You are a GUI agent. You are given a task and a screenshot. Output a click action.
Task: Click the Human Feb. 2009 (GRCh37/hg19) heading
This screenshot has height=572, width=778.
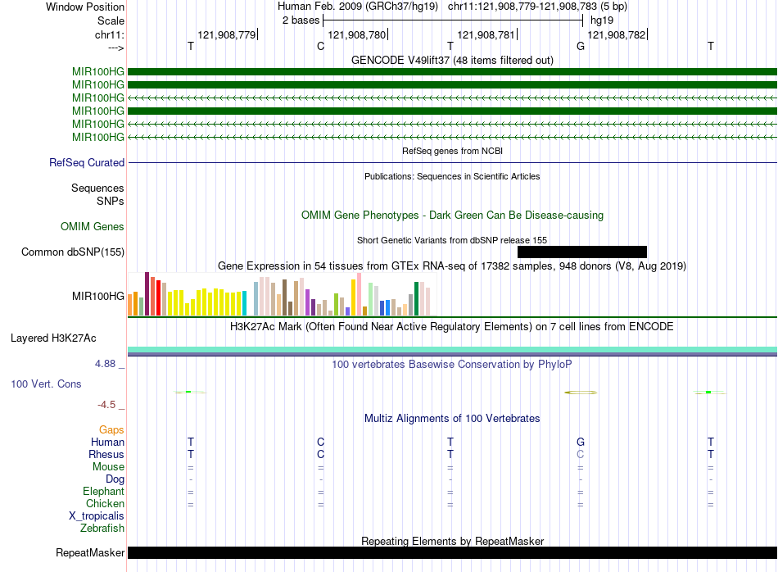point(358,7)
